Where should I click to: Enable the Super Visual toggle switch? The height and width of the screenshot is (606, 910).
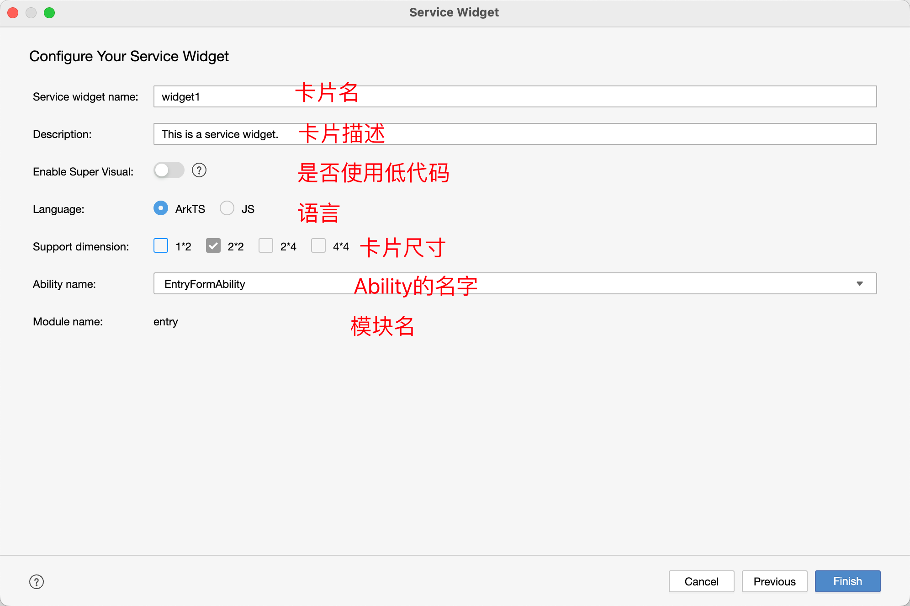(169, 170)
